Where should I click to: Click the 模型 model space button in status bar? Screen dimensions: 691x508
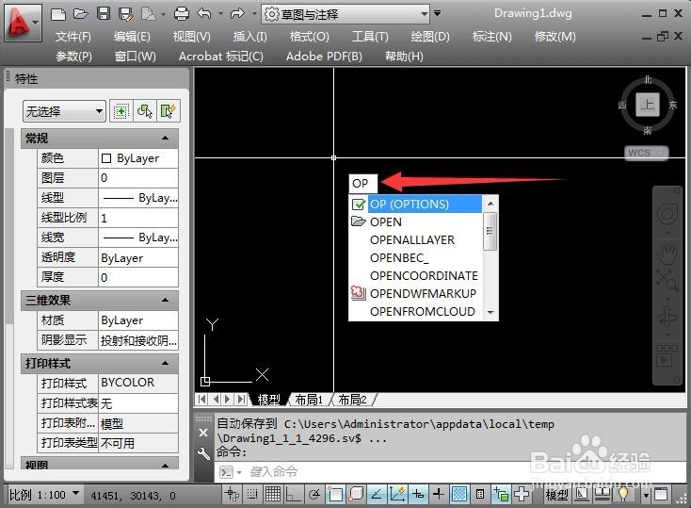[556, 494]
